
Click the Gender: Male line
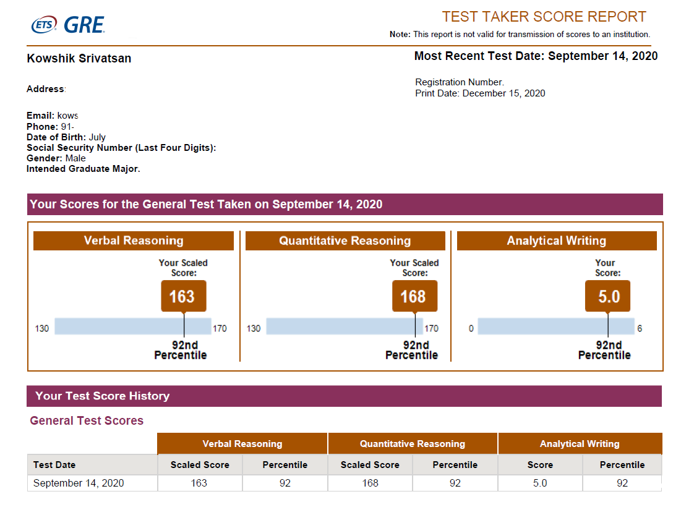(x=56, y=158)
